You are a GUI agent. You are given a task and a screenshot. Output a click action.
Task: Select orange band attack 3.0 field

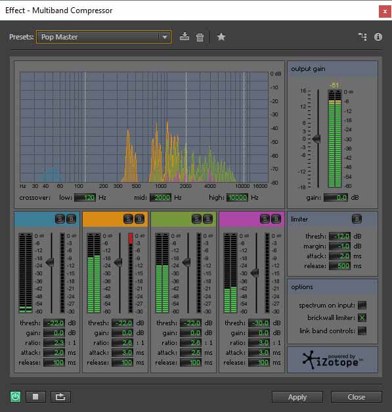[x=122, y=353]
